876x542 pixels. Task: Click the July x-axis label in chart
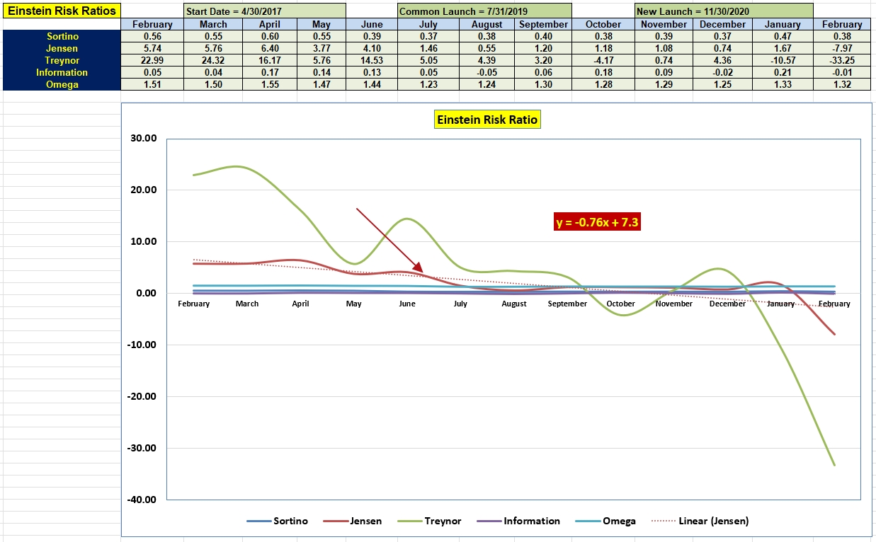(460, 304)
